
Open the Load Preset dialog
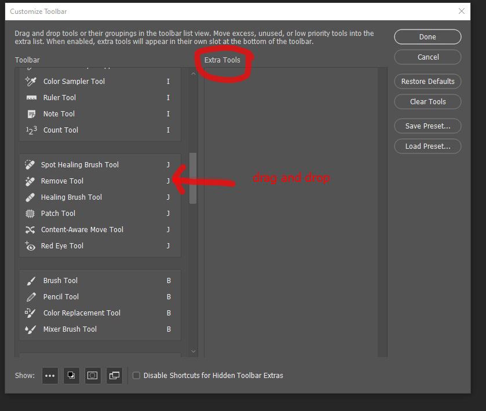427,146
